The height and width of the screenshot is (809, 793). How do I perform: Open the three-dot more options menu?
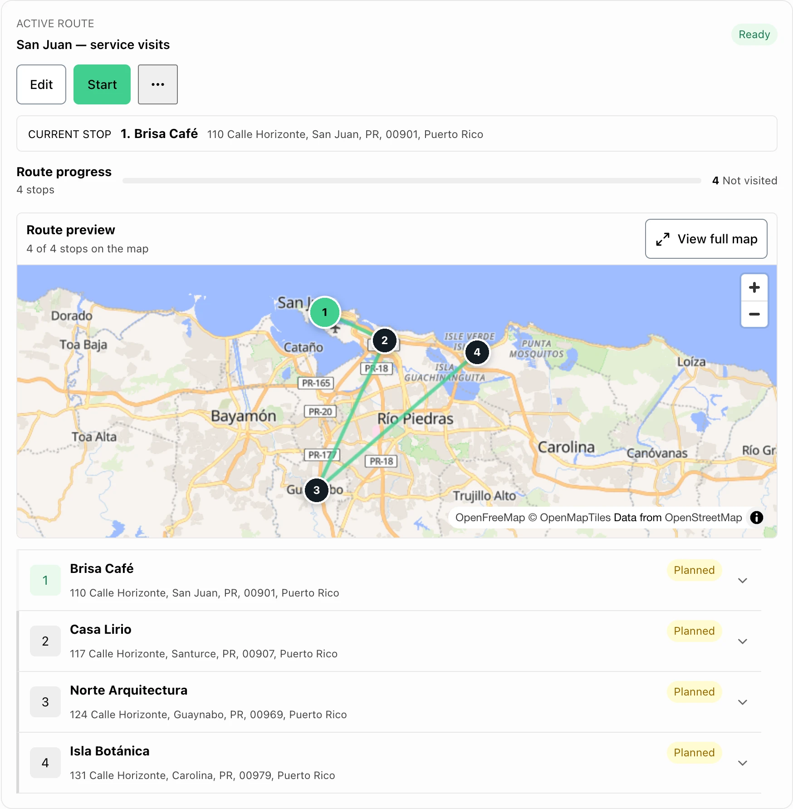click(x=157, y=84)
